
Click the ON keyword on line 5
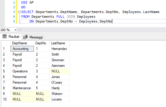(32, 21)
